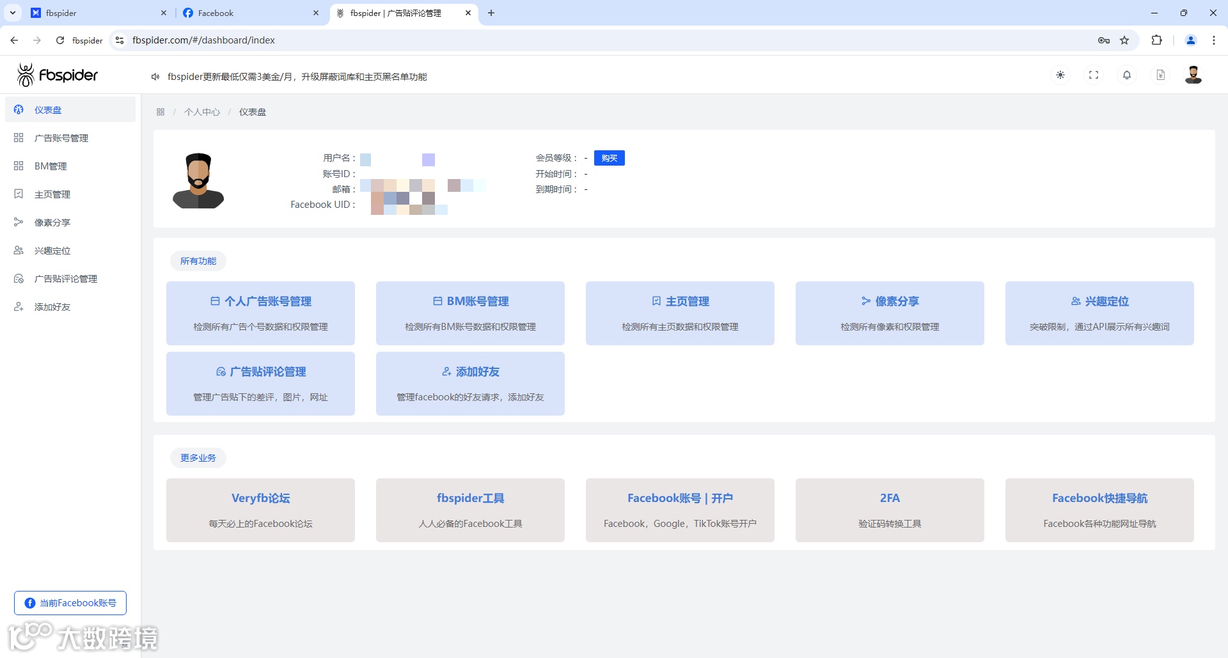The height and width of the screenshot is (658, 1228).
Task: Click the breadcrumb grid home icon
Action: [x=161, y=112]
